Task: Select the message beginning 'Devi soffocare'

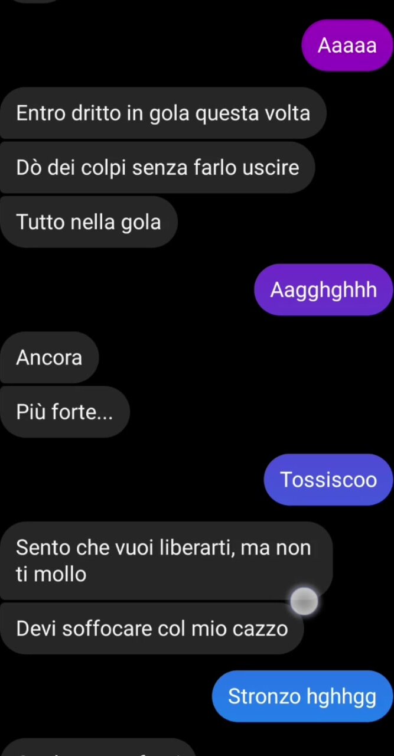Action: (x=152, y=628)
